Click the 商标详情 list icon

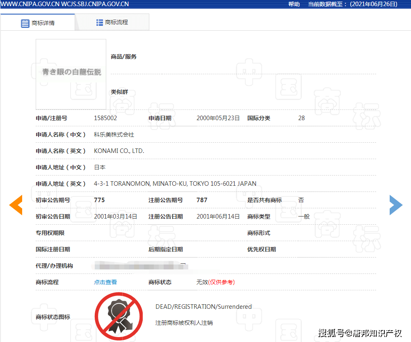[25, 23]
